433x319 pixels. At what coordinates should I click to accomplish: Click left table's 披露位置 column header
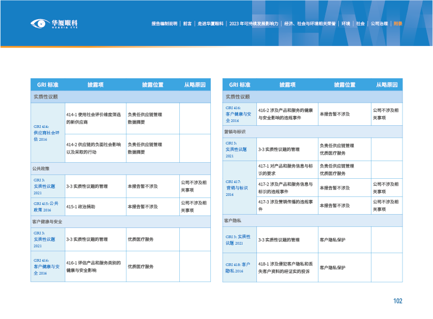[x=153, y=85]
